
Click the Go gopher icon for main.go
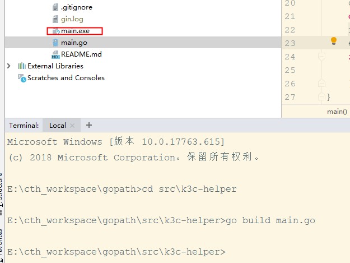[x=55, y=43]
